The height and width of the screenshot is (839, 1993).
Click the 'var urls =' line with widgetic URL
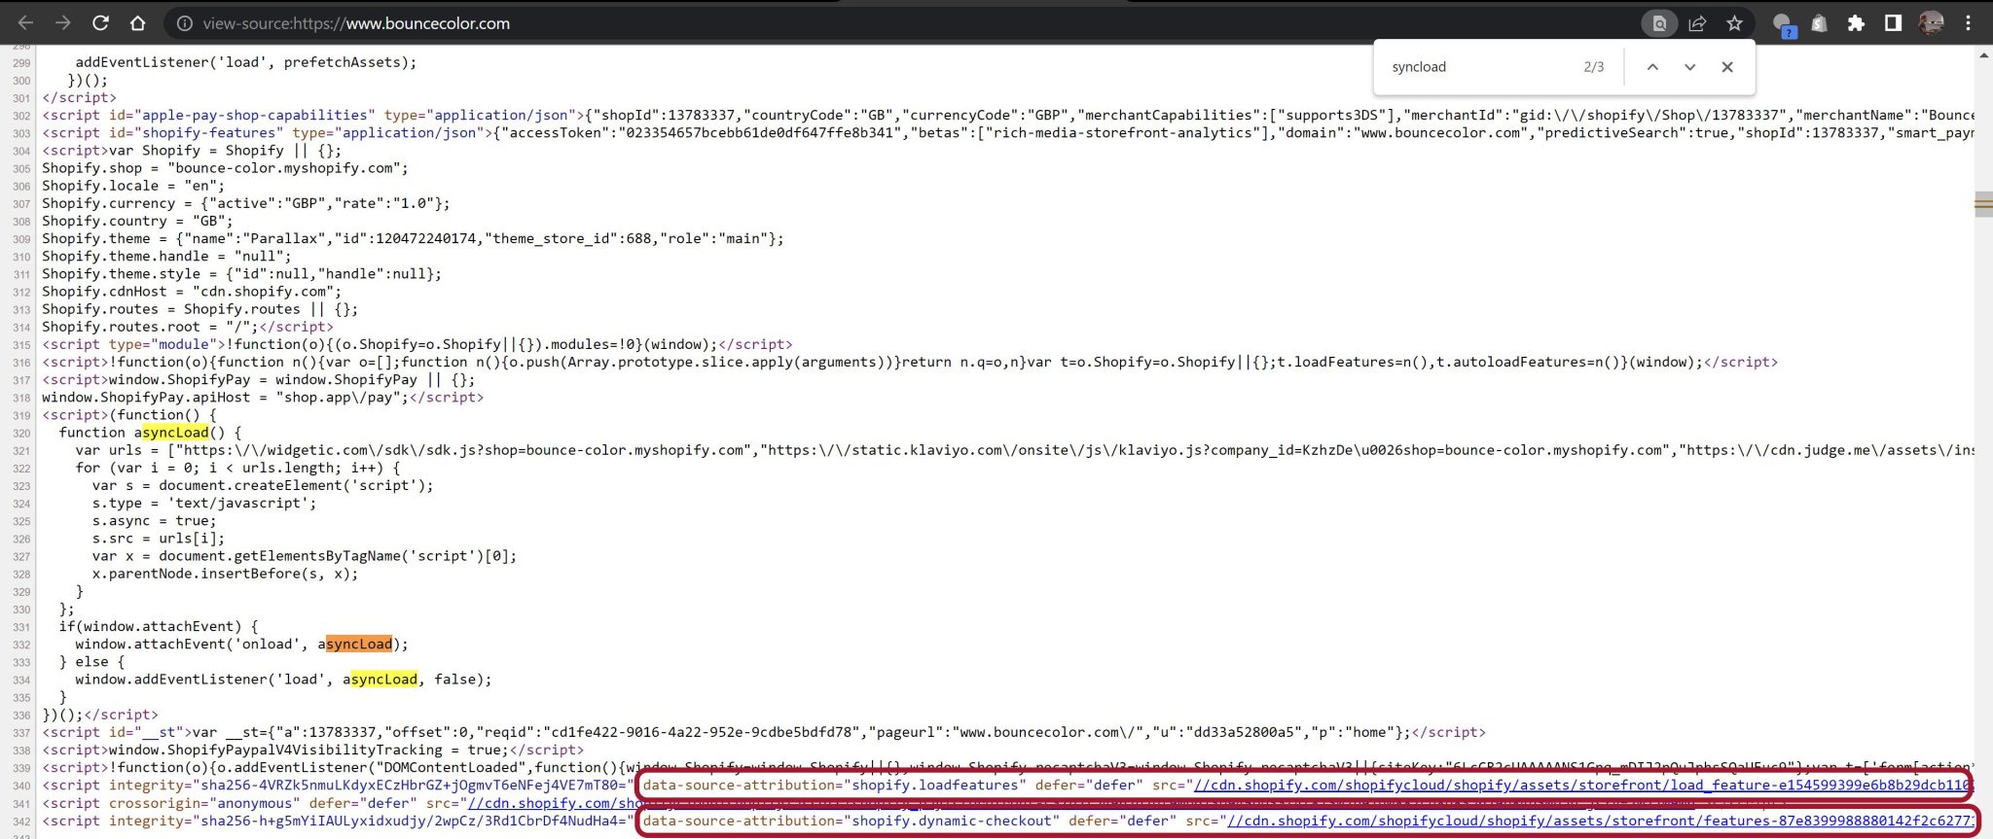[1025, 450]
